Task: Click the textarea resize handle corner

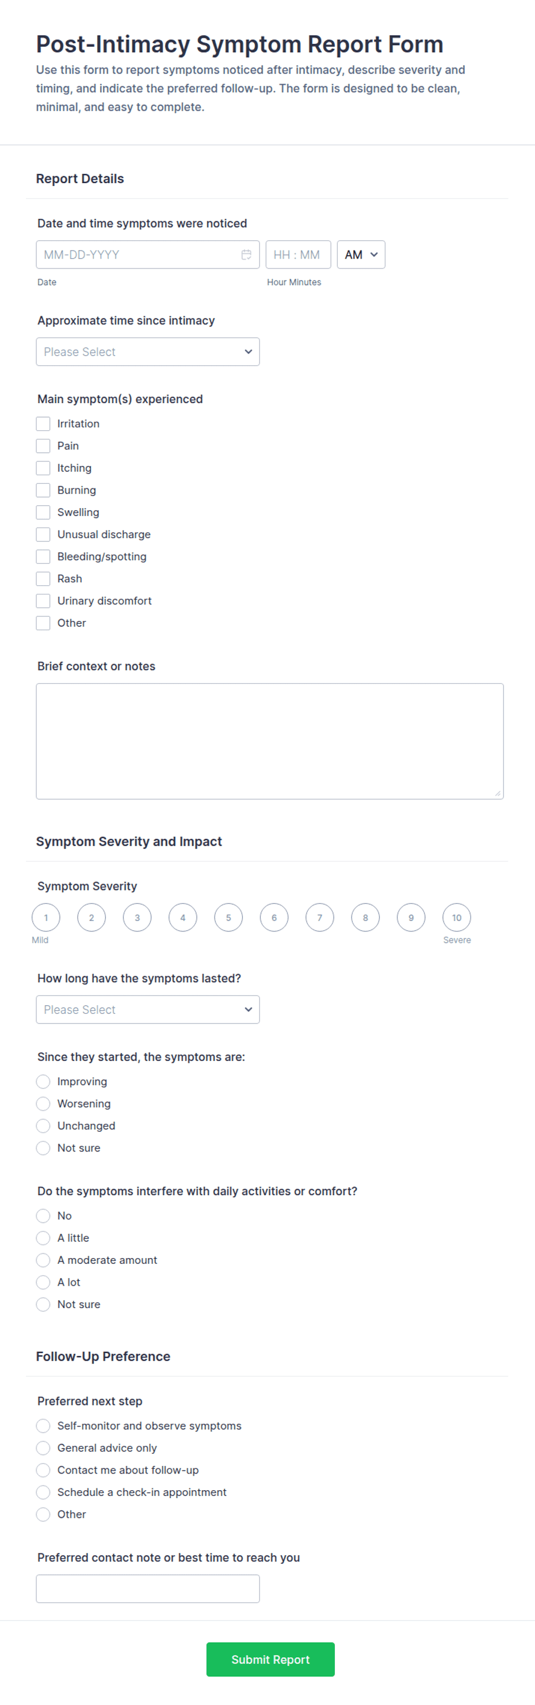Action: coord(498,793)
